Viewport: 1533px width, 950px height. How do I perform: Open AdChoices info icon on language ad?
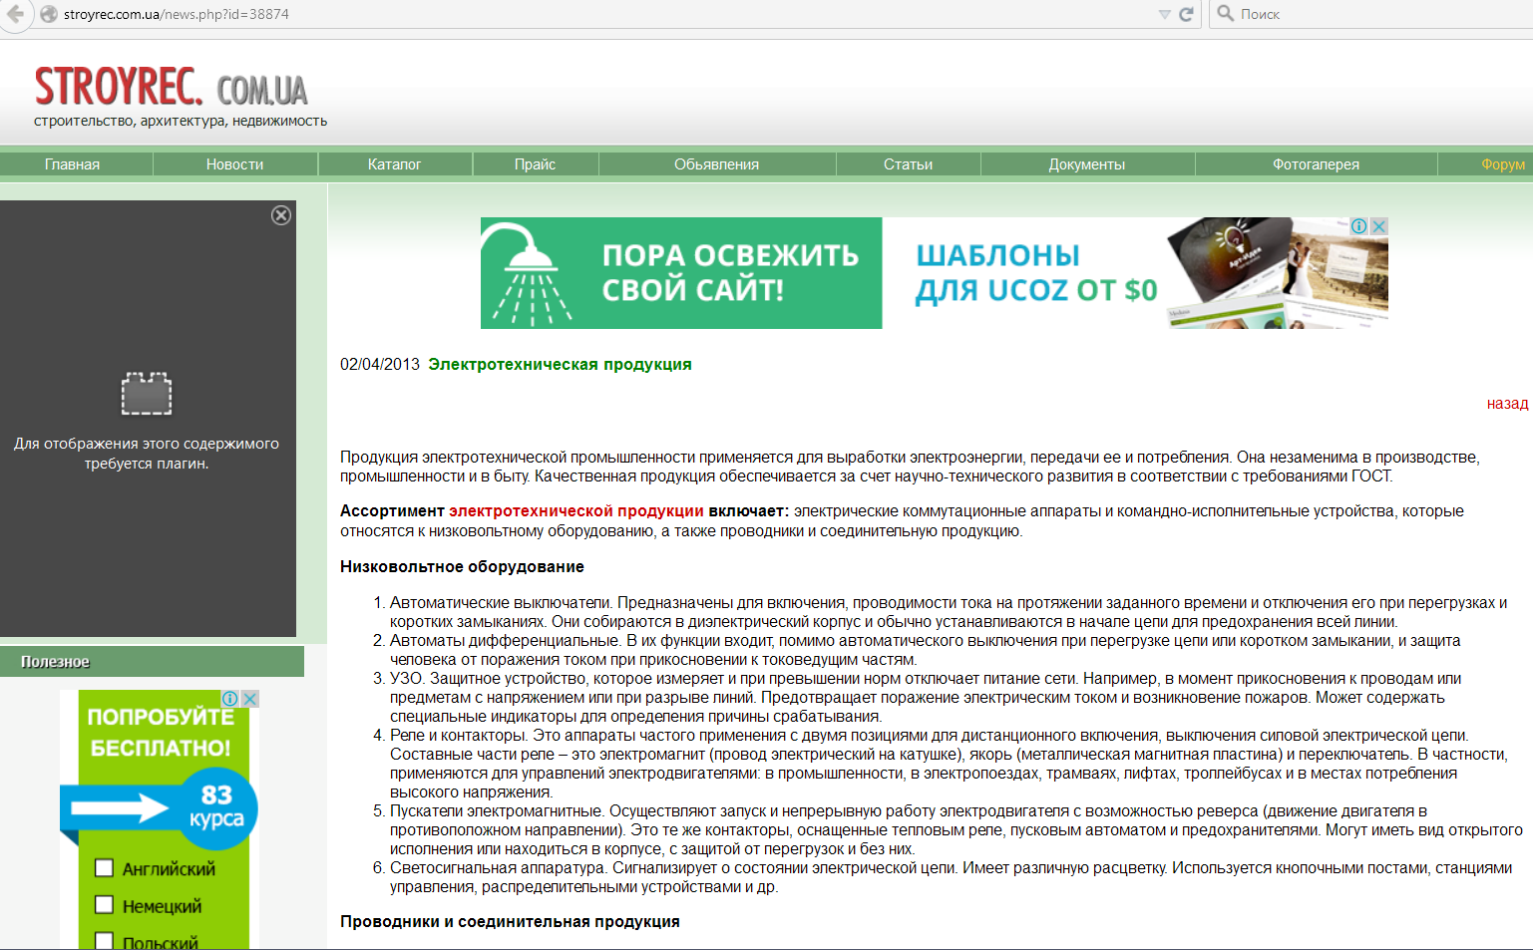pos(229,699)
